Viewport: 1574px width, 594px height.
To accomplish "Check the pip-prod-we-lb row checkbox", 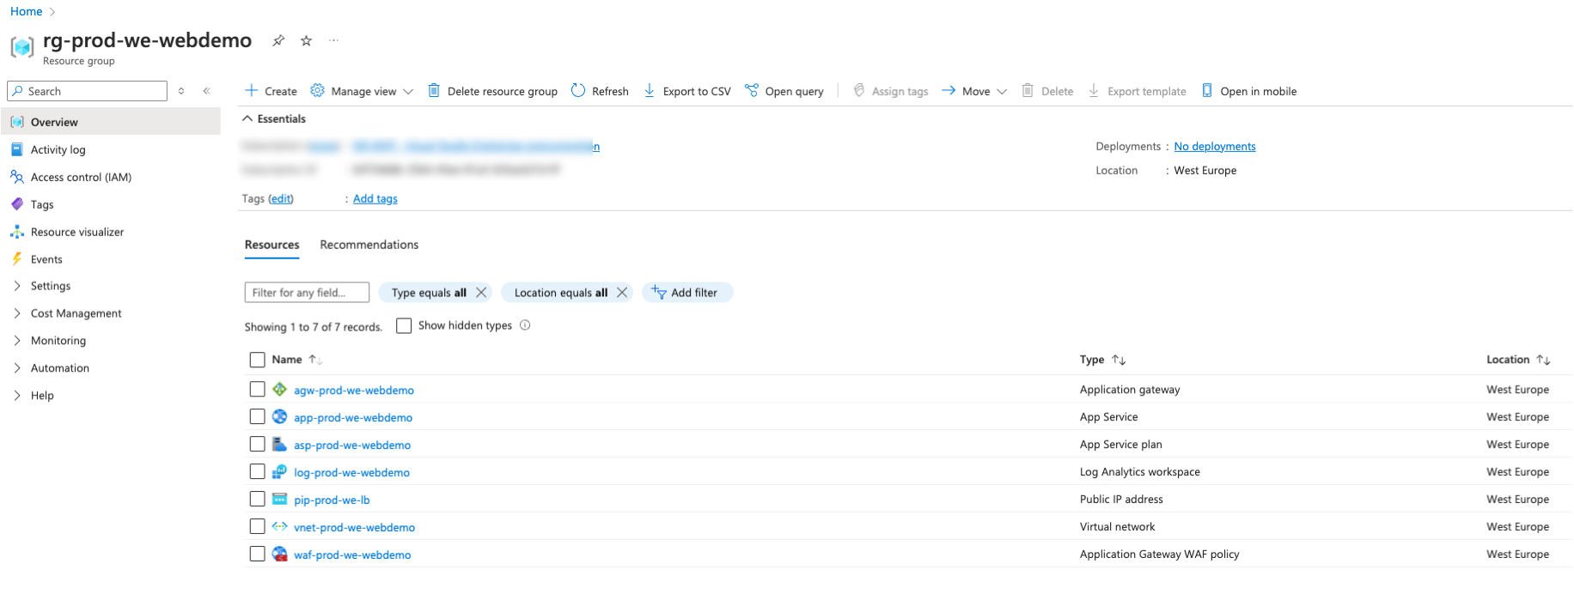I will pos(257,500).
